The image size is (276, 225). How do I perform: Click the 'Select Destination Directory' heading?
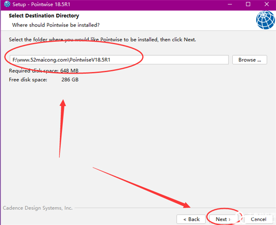(x=44, y=16)
